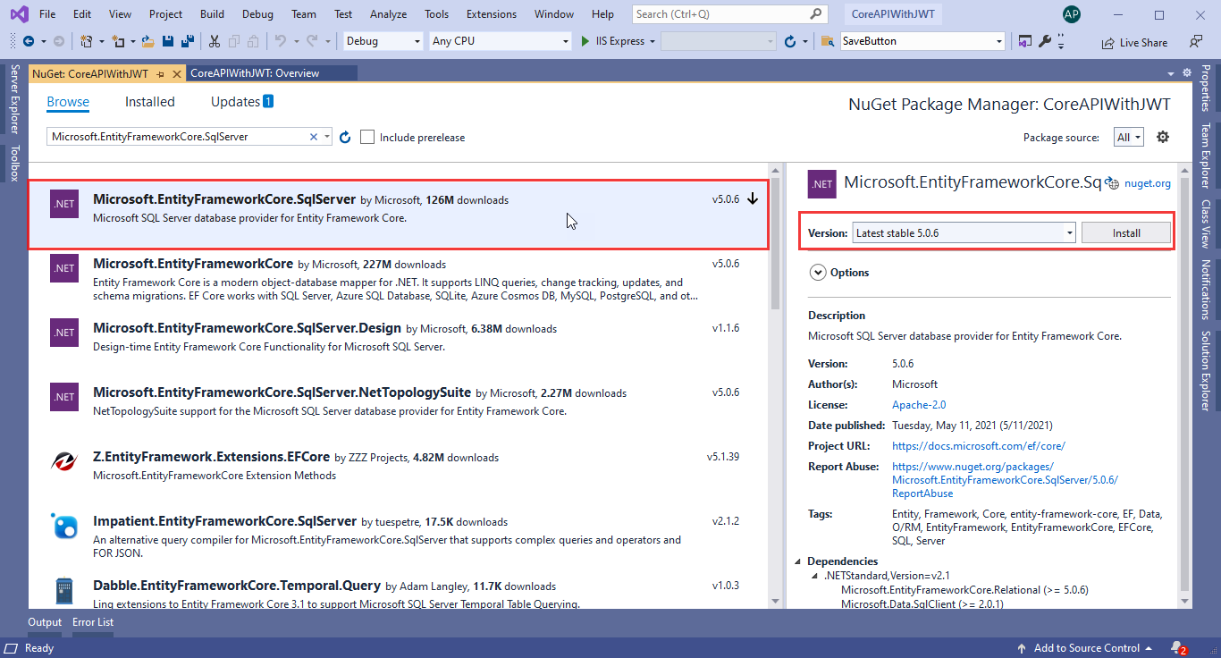Click the browser refresh icon in toolbar
This screenshot has height=658, width=1221.
coord(790,41)
